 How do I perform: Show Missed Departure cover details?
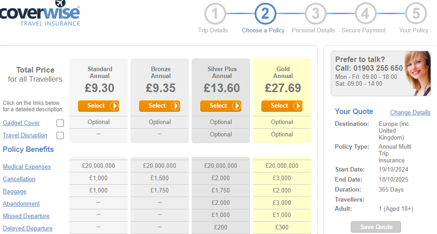click(26, 216)
